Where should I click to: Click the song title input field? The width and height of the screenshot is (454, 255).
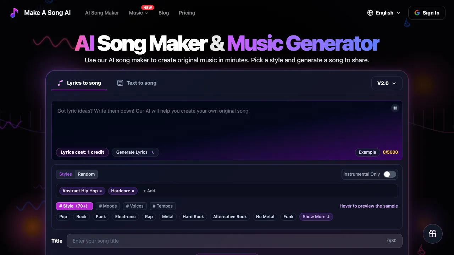point(234,241)
